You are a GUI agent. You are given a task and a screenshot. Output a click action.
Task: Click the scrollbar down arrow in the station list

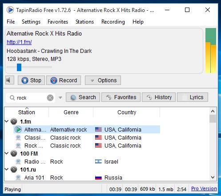tap(213, 177)
